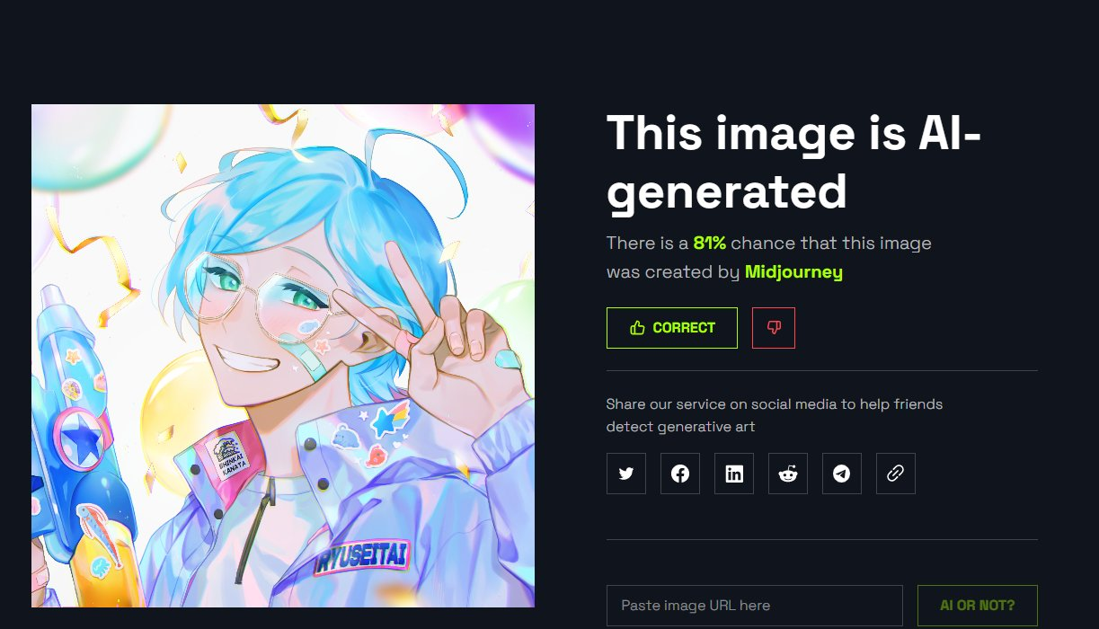
Task: Click the character's green eye behind glasses
Action: [227, 282]
